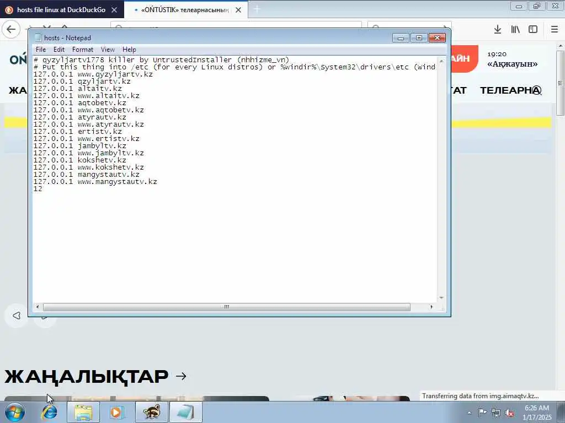Screen dimensions: 565x423
Task: Open the browser hamburger menu
Action: pos(555,30)
